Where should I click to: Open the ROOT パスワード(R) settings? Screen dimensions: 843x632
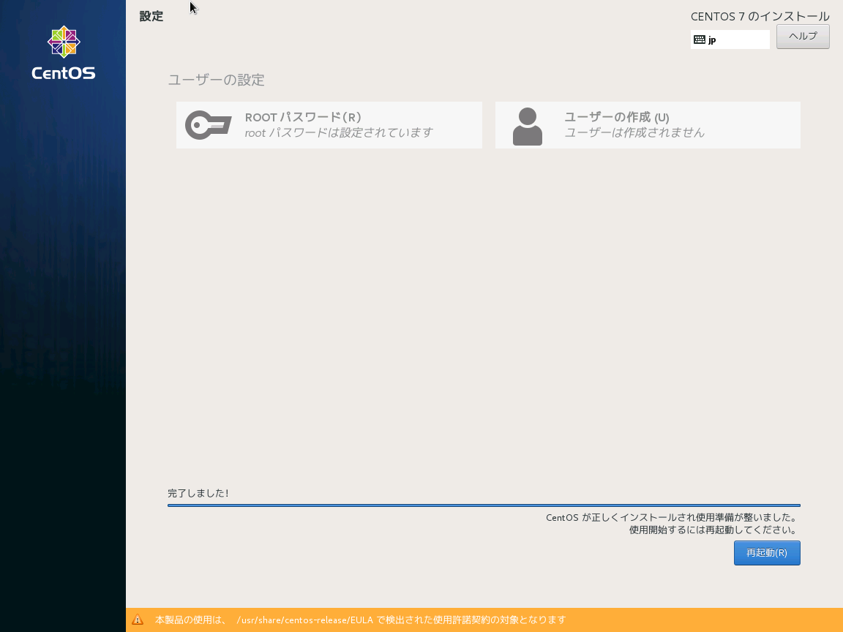[329, 125]
